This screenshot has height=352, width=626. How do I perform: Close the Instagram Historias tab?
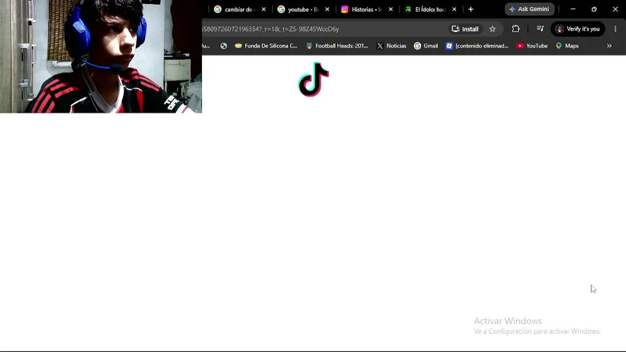[391, 9]
